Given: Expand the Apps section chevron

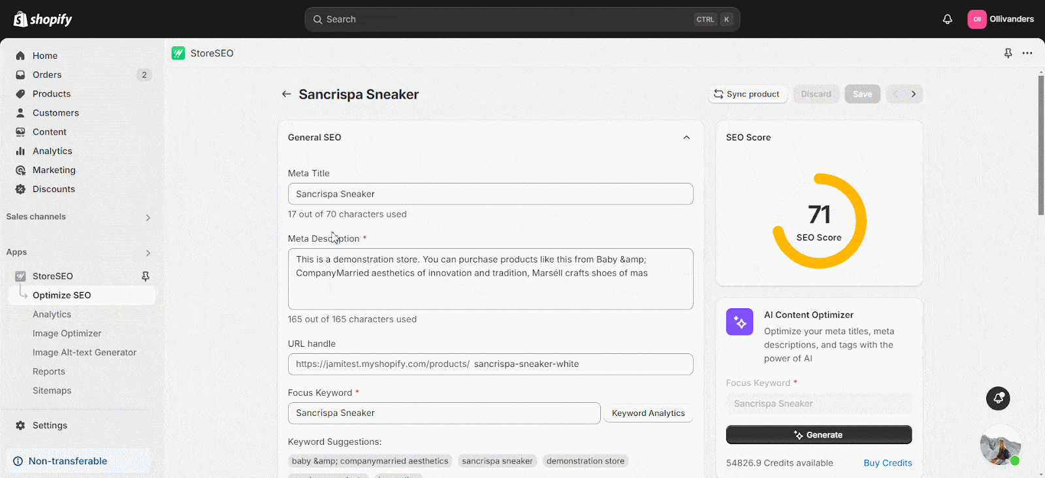Looking at the screenshot, I should click(x=148, y=253).
